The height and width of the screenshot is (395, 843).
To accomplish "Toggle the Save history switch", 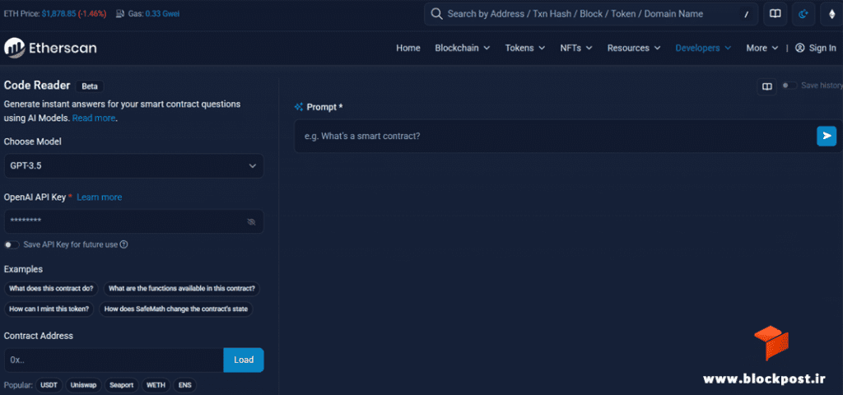I will [789, 86].
